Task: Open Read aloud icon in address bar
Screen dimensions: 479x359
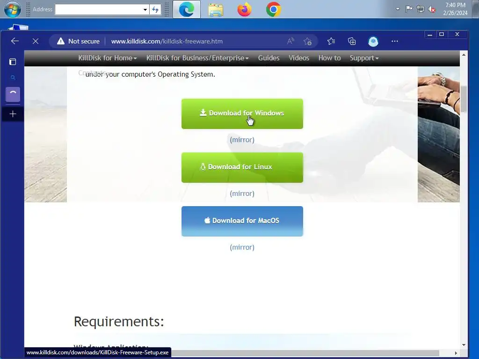Action: tap(290, 41)
